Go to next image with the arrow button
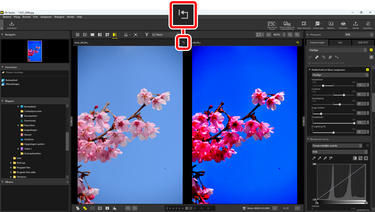The height and width of the screenshot is (212, 375). (297, 208)
